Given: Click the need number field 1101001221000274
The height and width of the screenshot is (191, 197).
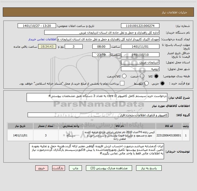Looking at the screenshot, I should pyautogui.click(x=140, y=26).
